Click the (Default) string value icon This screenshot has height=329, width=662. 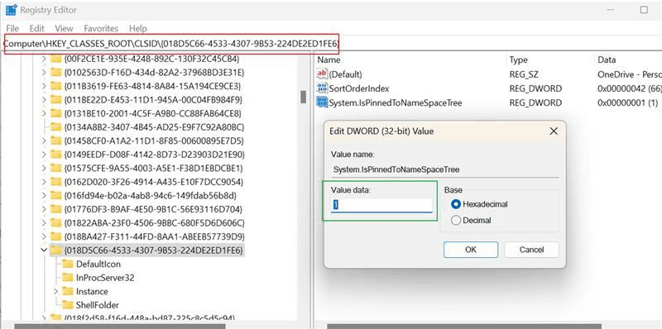coord(322,74)
